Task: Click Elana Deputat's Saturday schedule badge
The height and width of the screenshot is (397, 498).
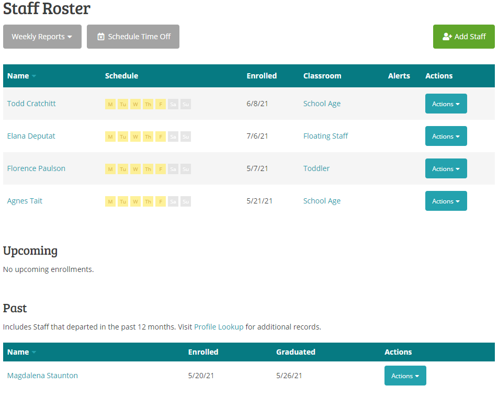Action: (x=173, y=137)
